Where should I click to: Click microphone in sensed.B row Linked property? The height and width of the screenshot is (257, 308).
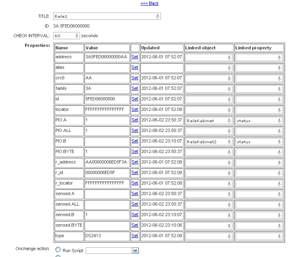279,215
